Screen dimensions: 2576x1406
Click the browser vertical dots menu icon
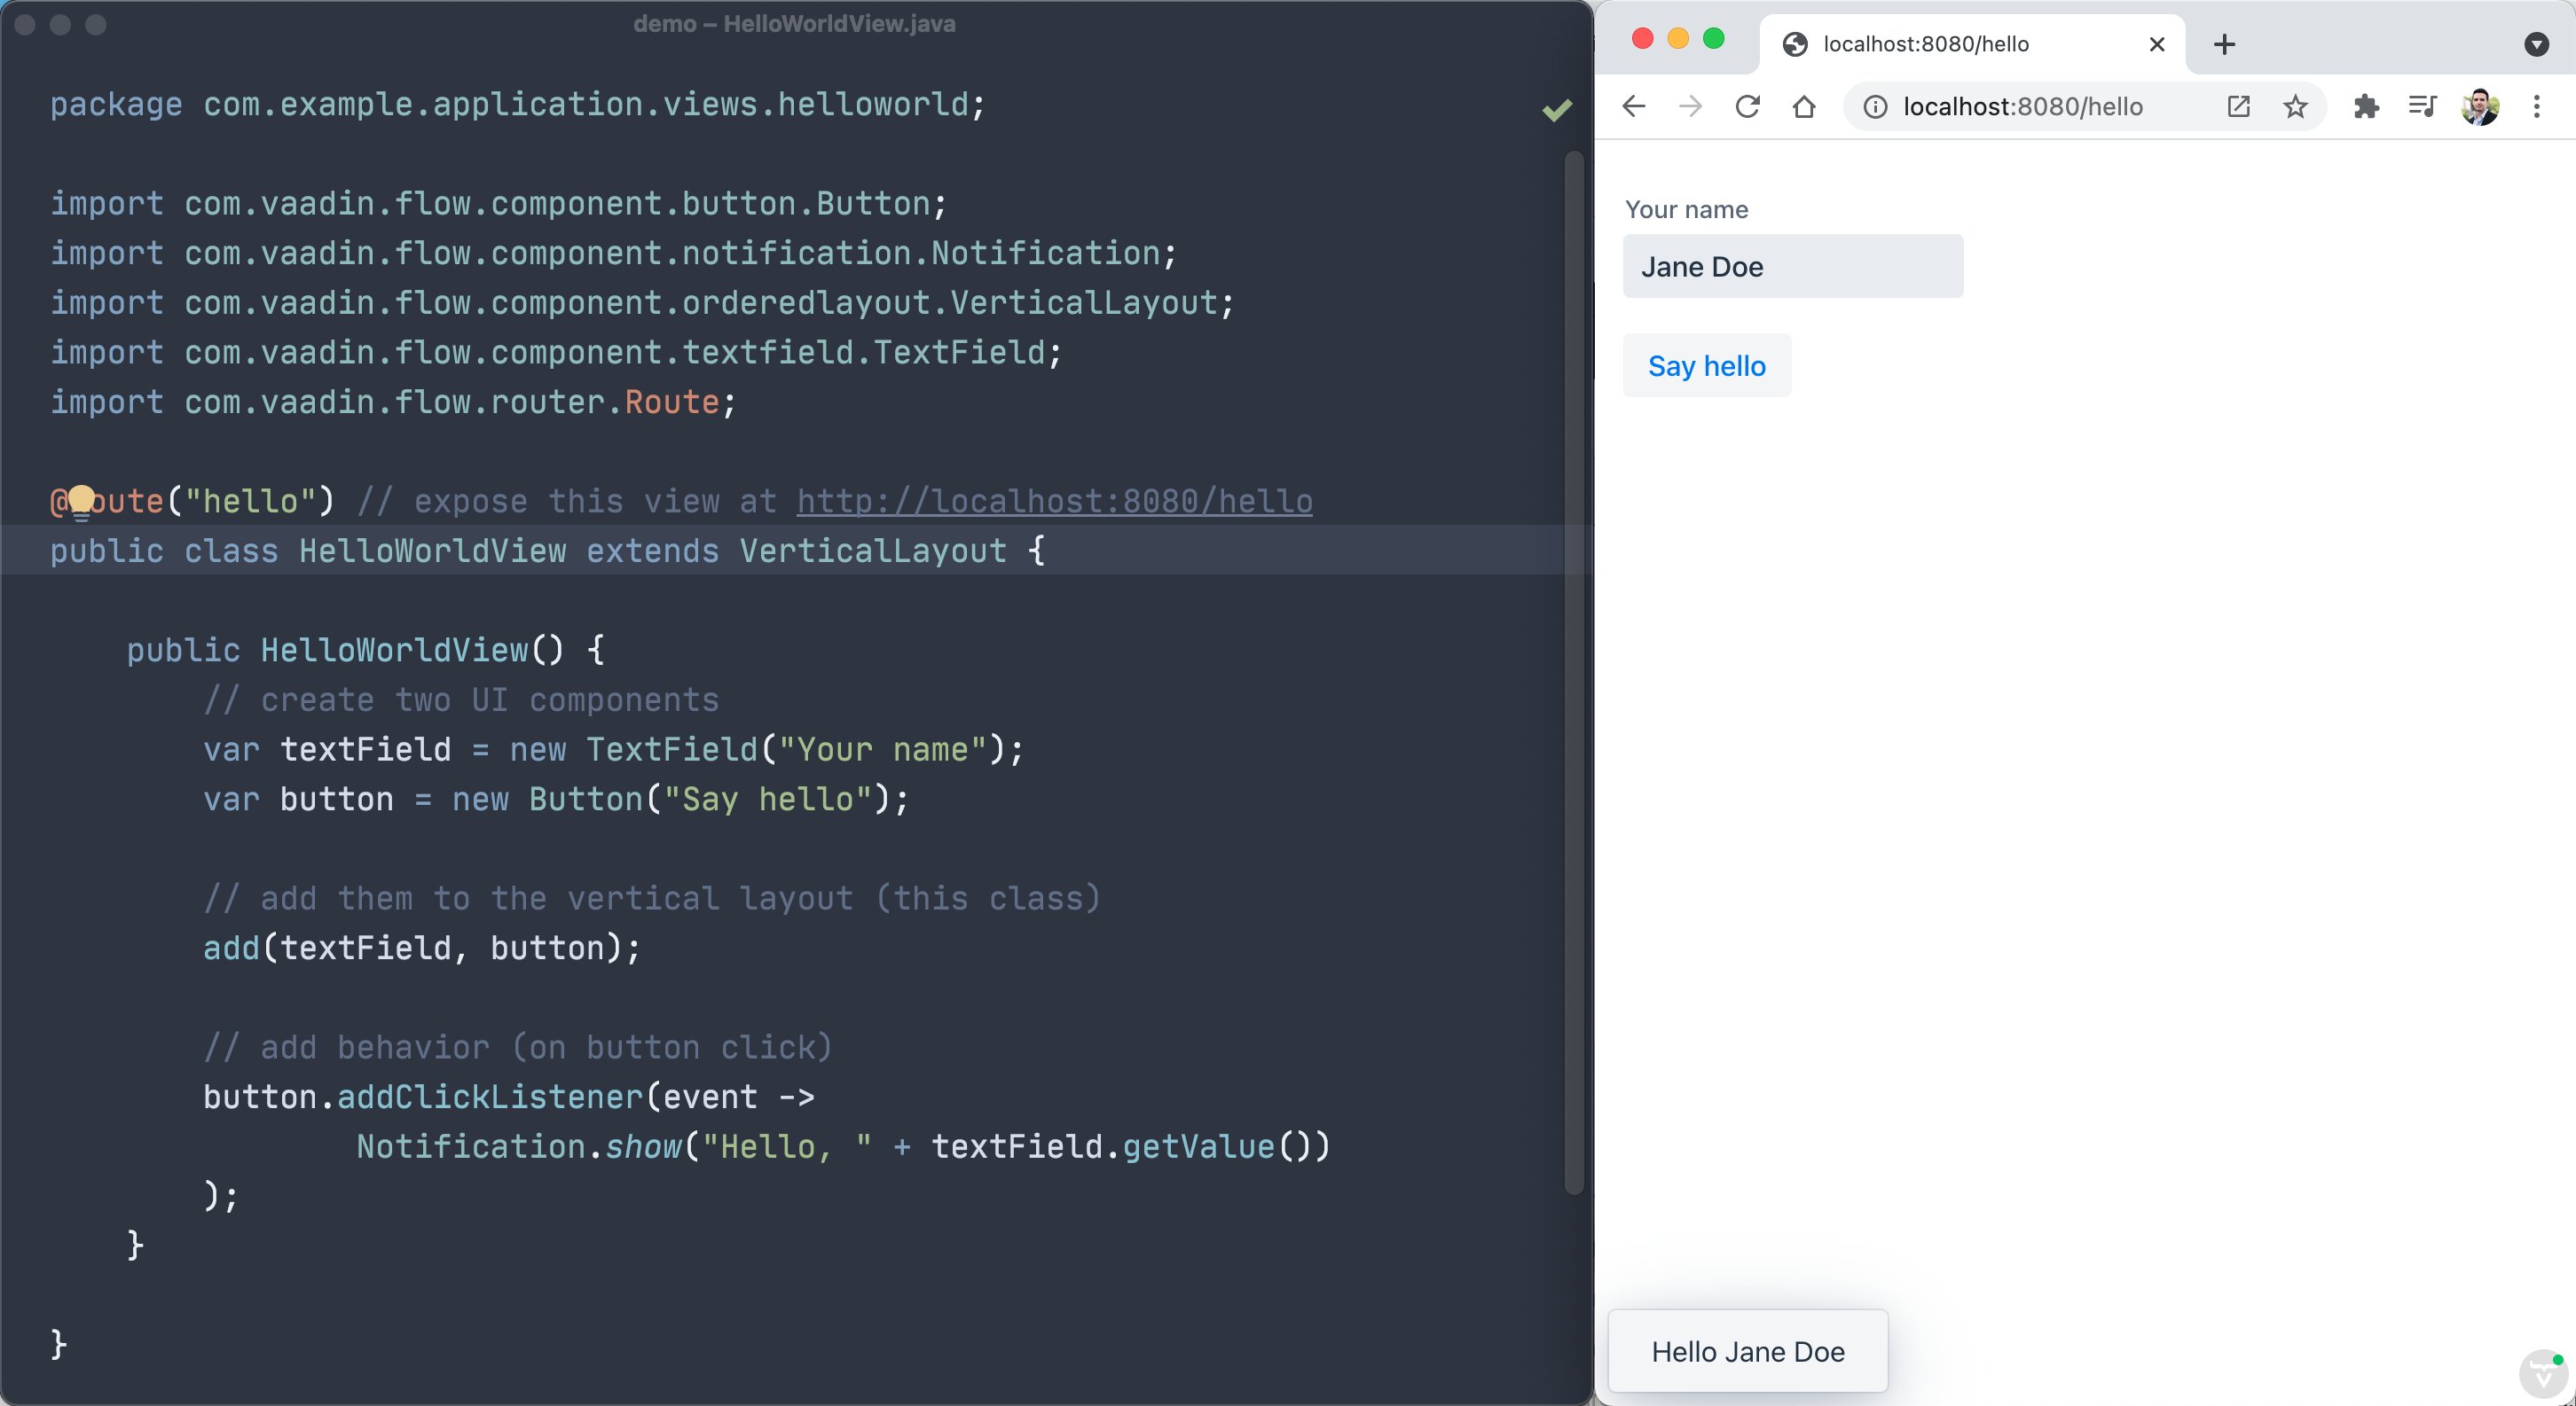point(2538,107)
